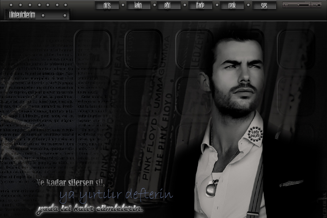Toggle italic text with eğri

point(169,6)
